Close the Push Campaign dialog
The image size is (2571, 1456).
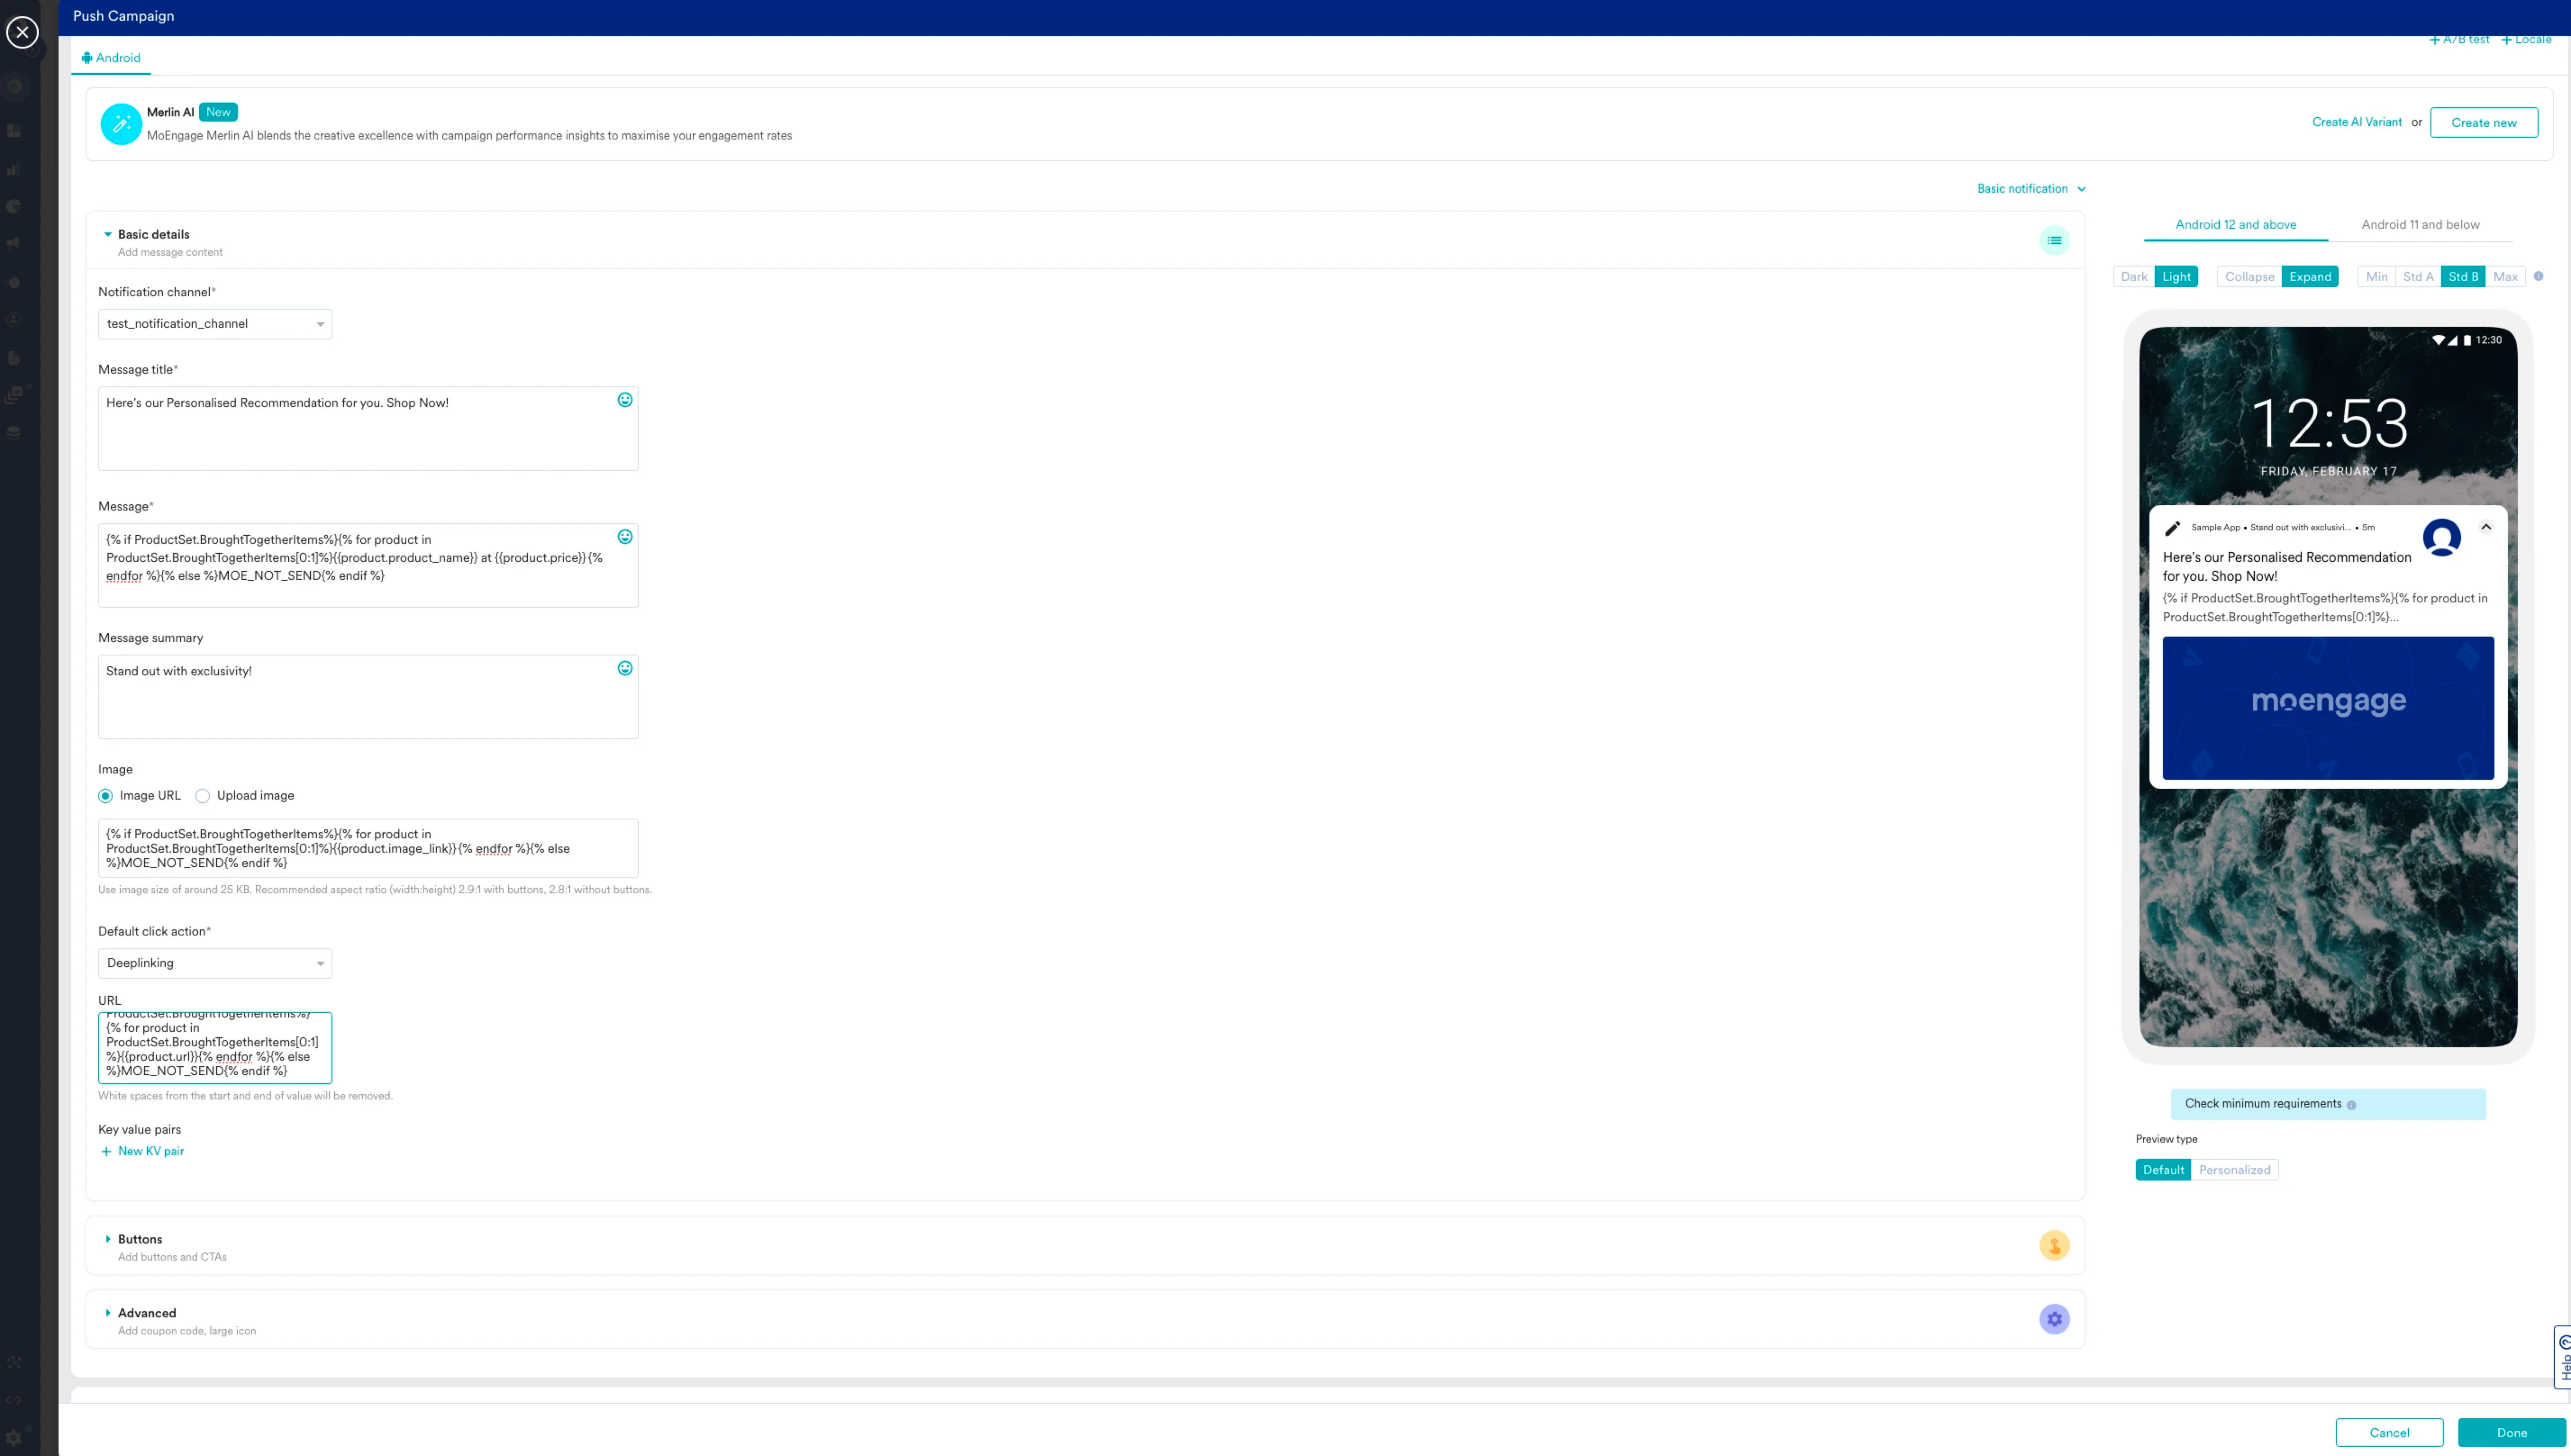pyautogui.click(x=22, y=32)
